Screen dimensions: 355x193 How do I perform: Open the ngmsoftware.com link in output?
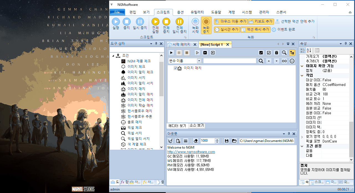click(191, 152)
